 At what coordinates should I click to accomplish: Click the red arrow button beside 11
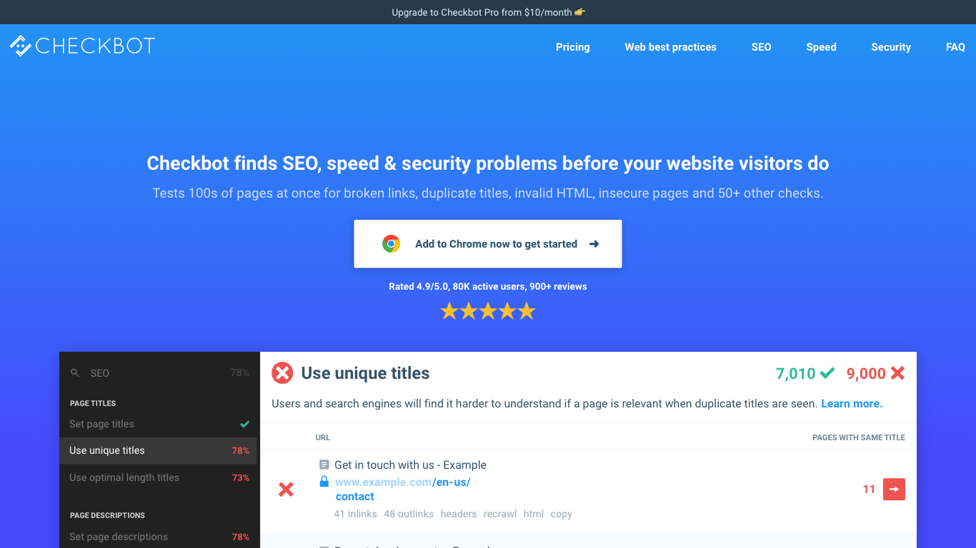pyautogui.click(x=894, y=489)
